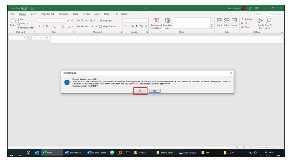Click the Increase Font Size icon
Viewport: 290px width, 160px height.
coord(69,21)
